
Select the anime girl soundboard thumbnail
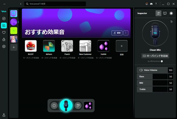14,39
